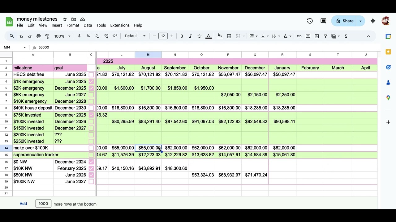Open horizontal align dropdown

pyautogui.click(x=254, y=36)
